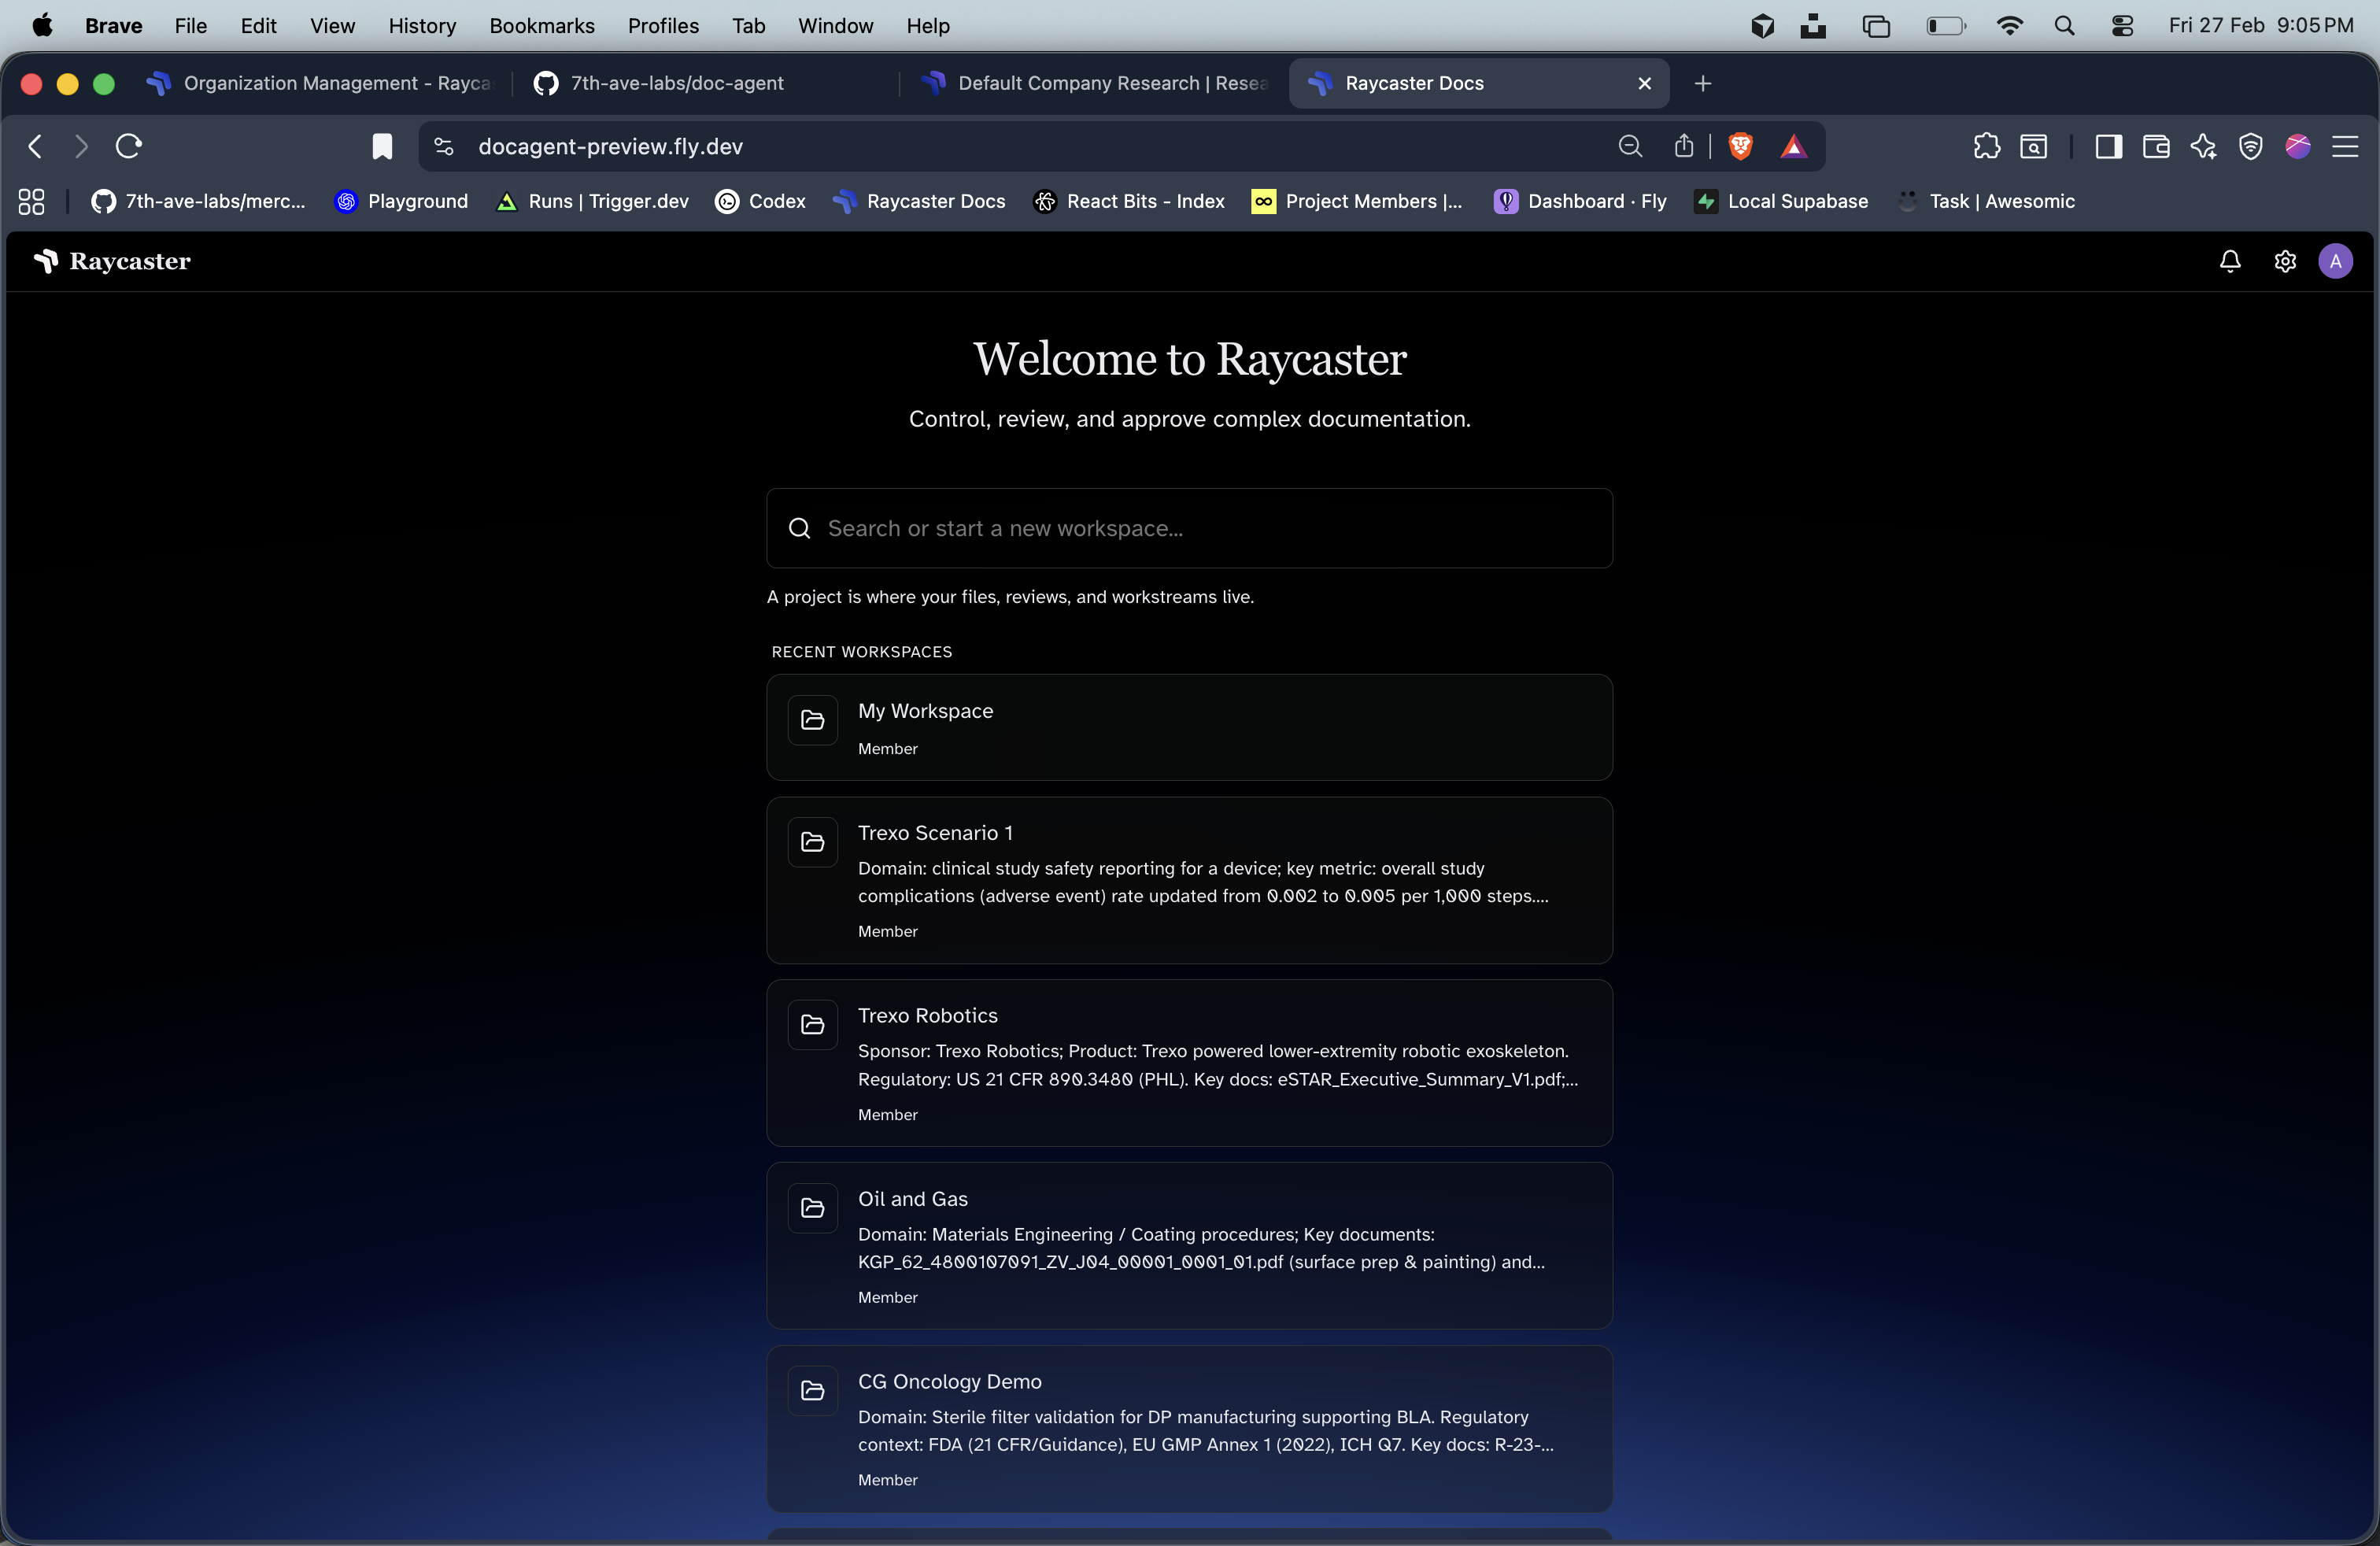Viewport: 2380px width, 1546px height.
Task: Click the Brave Shields lion icon
Action: 1740,147
